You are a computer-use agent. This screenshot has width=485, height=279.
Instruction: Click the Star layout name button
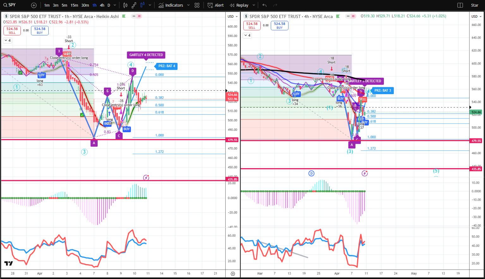[475, 5]
